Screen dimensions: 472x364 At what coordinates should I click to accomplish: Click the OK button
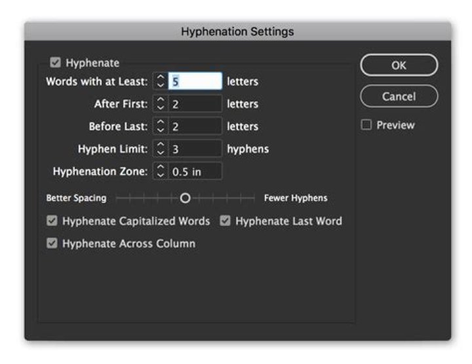(399, 65)
